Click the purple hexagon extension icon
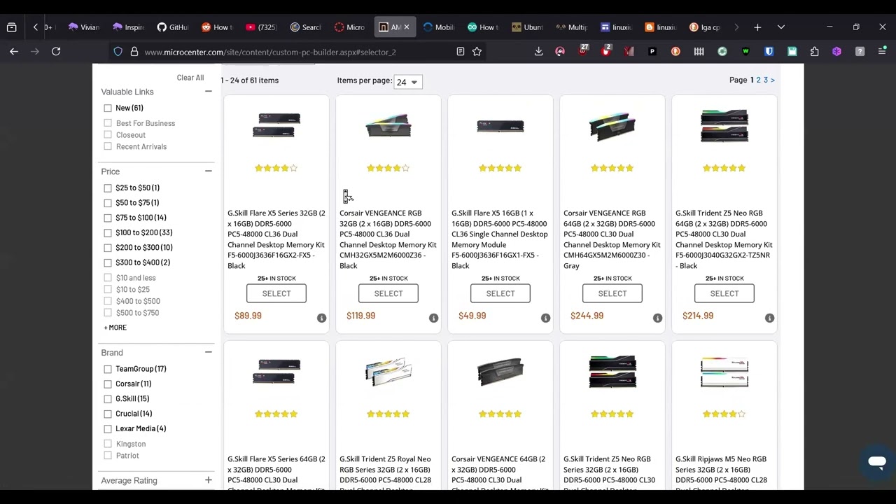Image resolution: width=896 pixels, height=504 pixels. [x=836, y=51]
